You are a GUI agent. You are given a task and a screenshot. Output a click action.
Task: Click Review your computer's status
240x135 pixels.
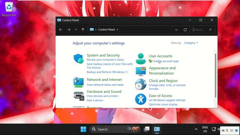click(105, 60)
